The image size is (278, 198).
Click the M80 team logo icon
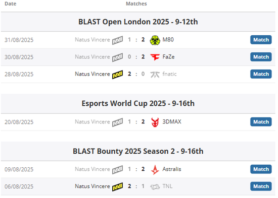point(155,40)
